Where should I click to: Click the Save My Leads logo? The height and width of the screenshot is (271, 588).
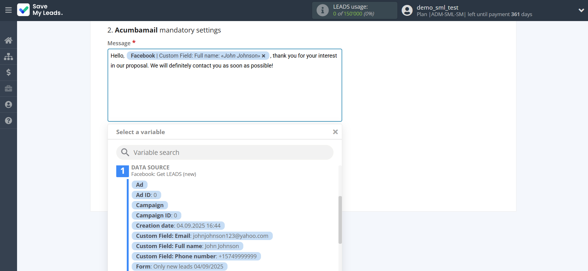[40, 10]
